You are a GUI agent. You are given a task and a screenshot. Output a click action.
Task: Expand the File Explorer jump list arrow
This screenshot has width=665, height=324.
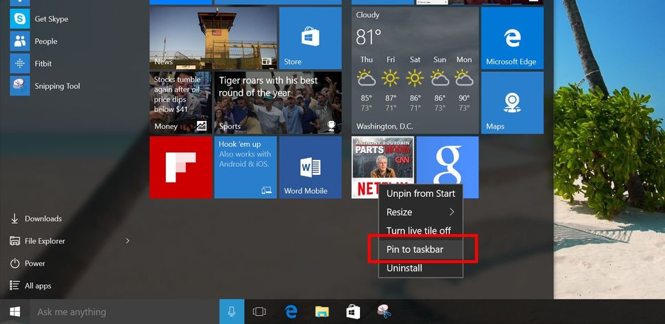point(128,241)
